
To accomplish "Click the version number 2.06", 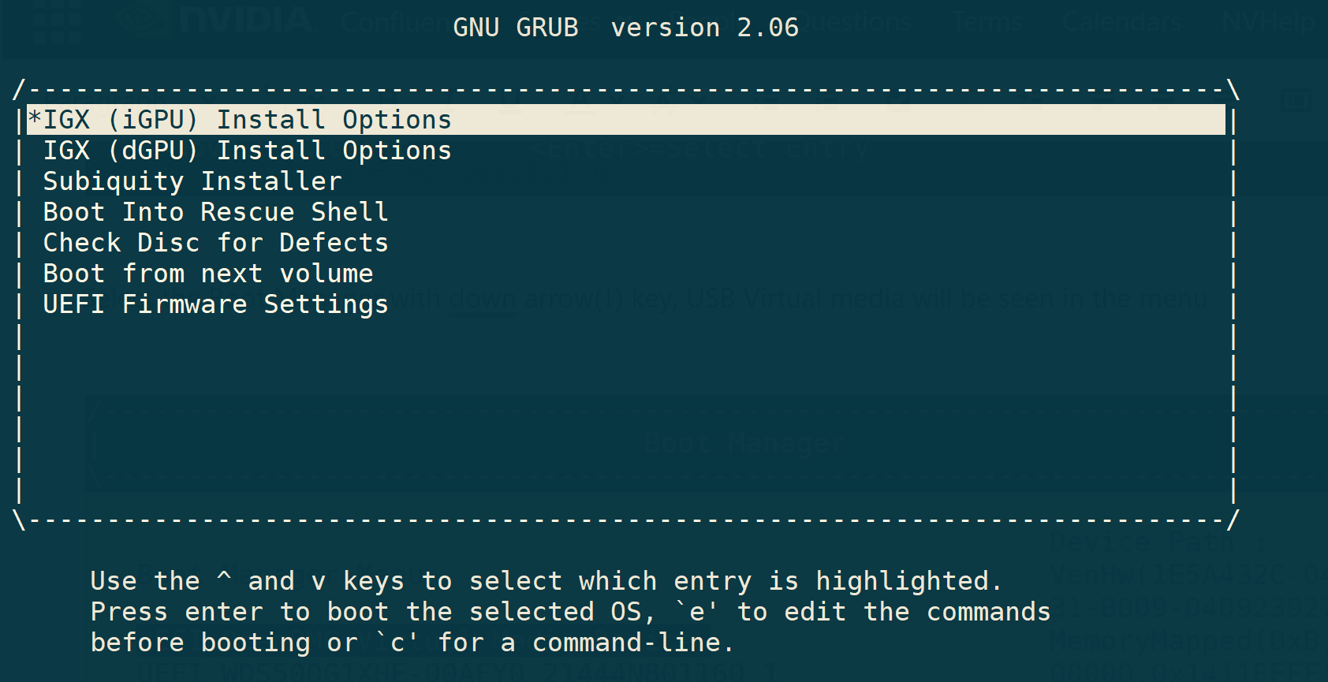I will click(x=768, y=28).
